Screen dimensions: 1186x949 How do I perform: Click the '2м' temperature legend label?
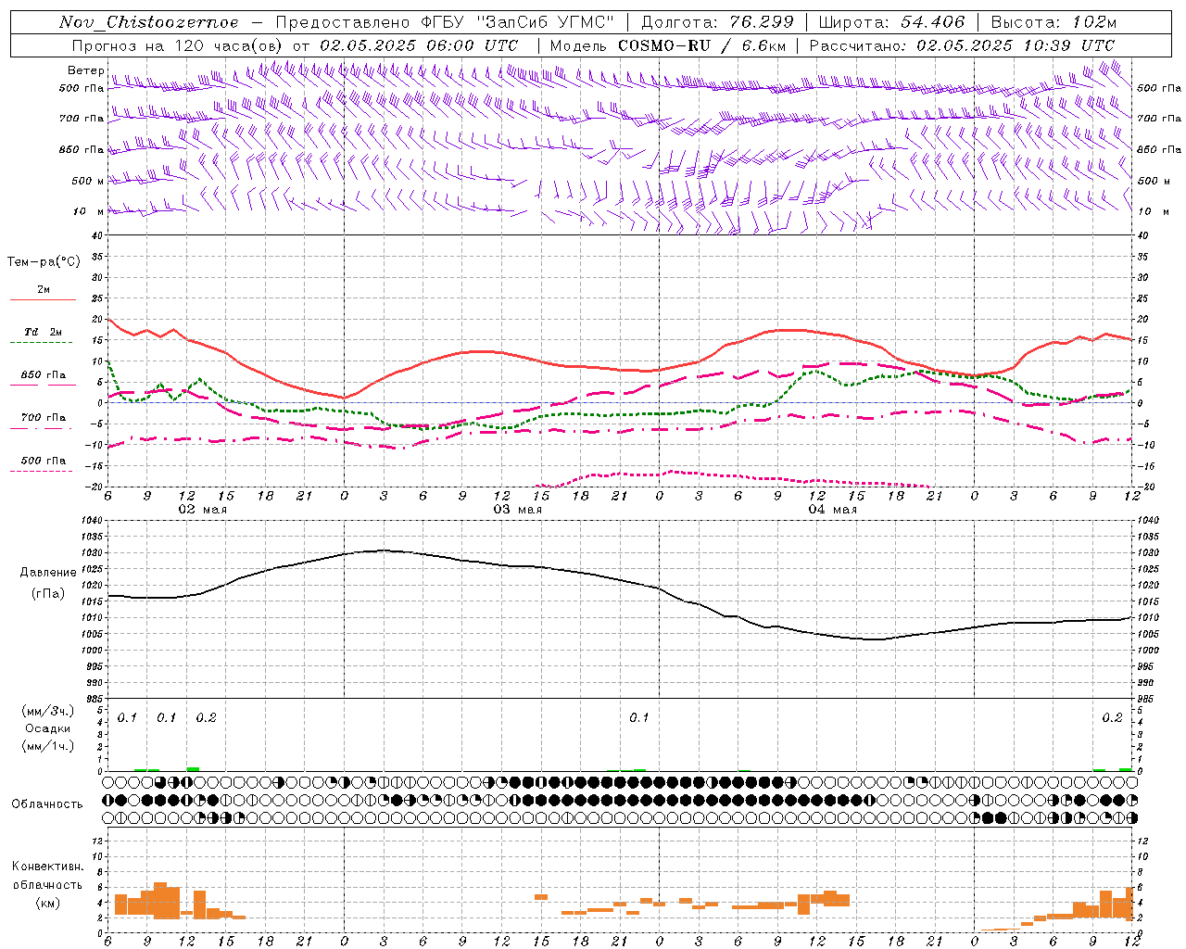[44, 289]
